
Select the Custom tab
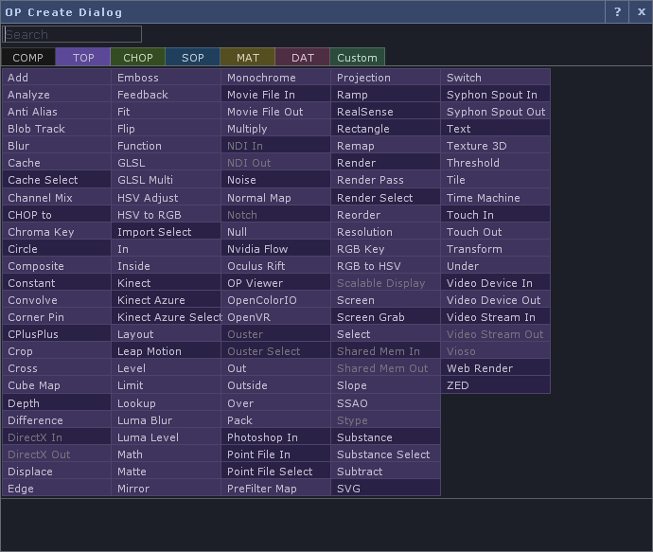tap(358, 58)
